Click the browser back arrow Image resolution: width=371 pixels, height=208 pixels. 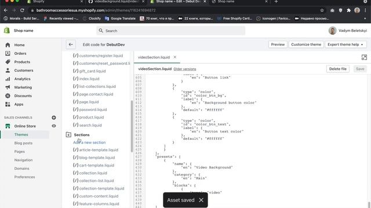(x=6, y=10)
